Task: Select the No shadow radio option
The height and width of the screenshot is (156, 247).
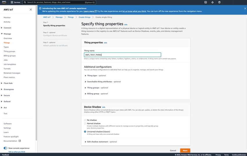Action: click(85, 120)
